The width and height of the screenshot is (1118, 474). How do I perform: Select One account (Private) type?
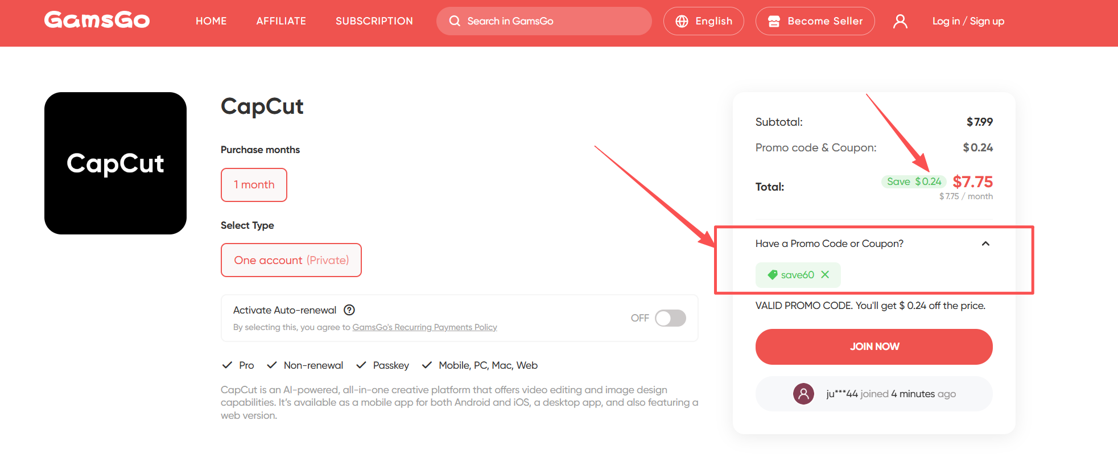[x=291, y=259]
